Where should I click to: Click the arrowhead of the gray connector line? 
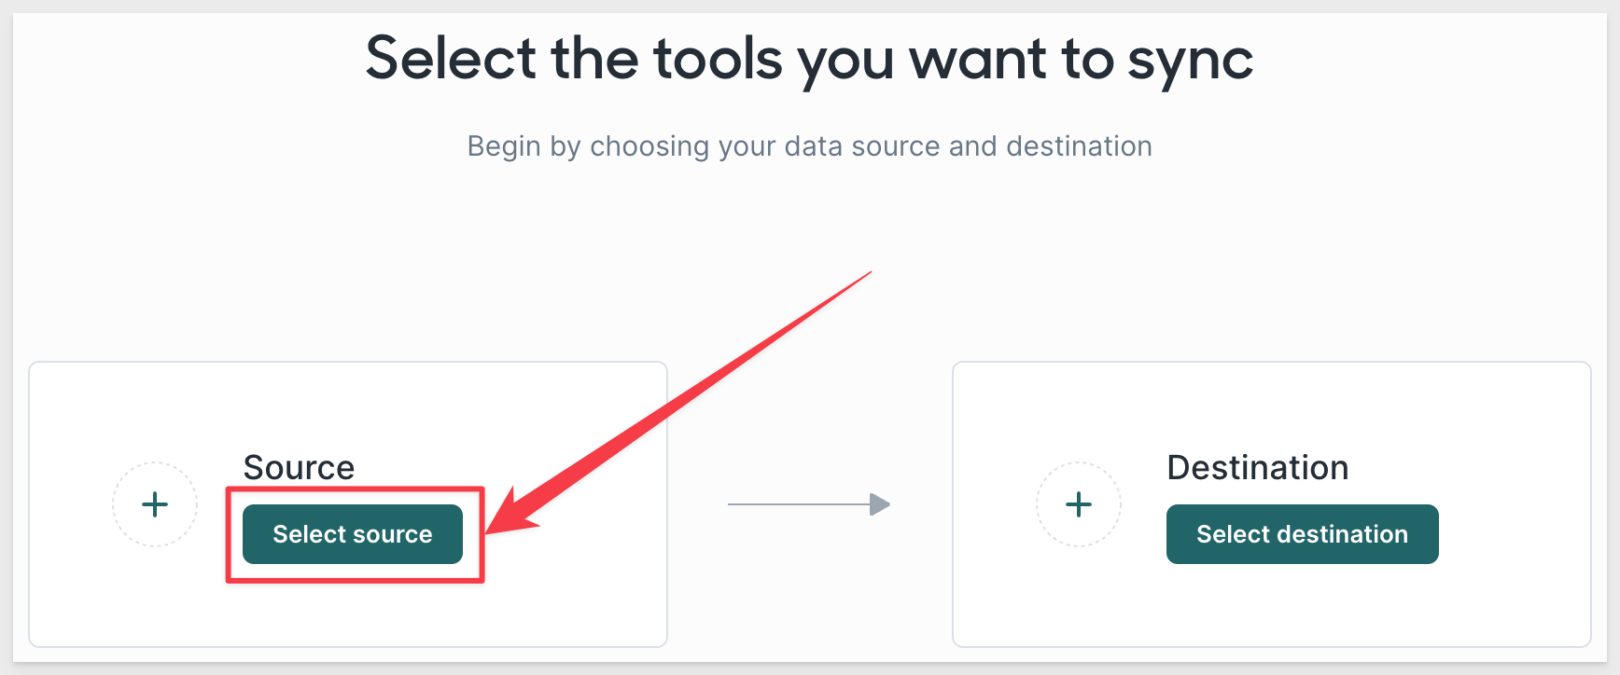click(x=880, y=504)
